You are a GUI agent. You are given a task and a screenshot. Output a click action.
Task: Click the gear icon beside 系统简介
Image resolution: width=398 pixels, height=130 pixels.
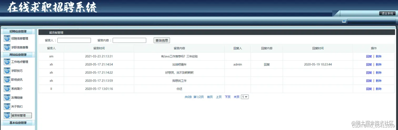tap(7, 89)
